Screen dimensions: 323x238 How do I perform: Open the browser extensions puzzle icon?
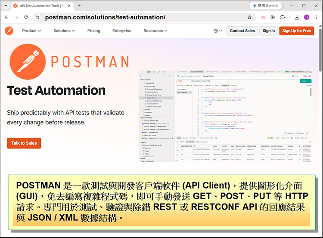[x=283, y=17]
